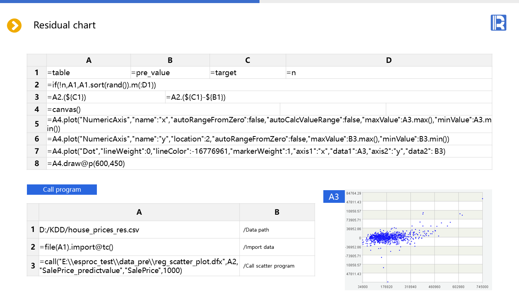Click the Call program button
This screenshot has width=519, height=291.
(62, 189)
